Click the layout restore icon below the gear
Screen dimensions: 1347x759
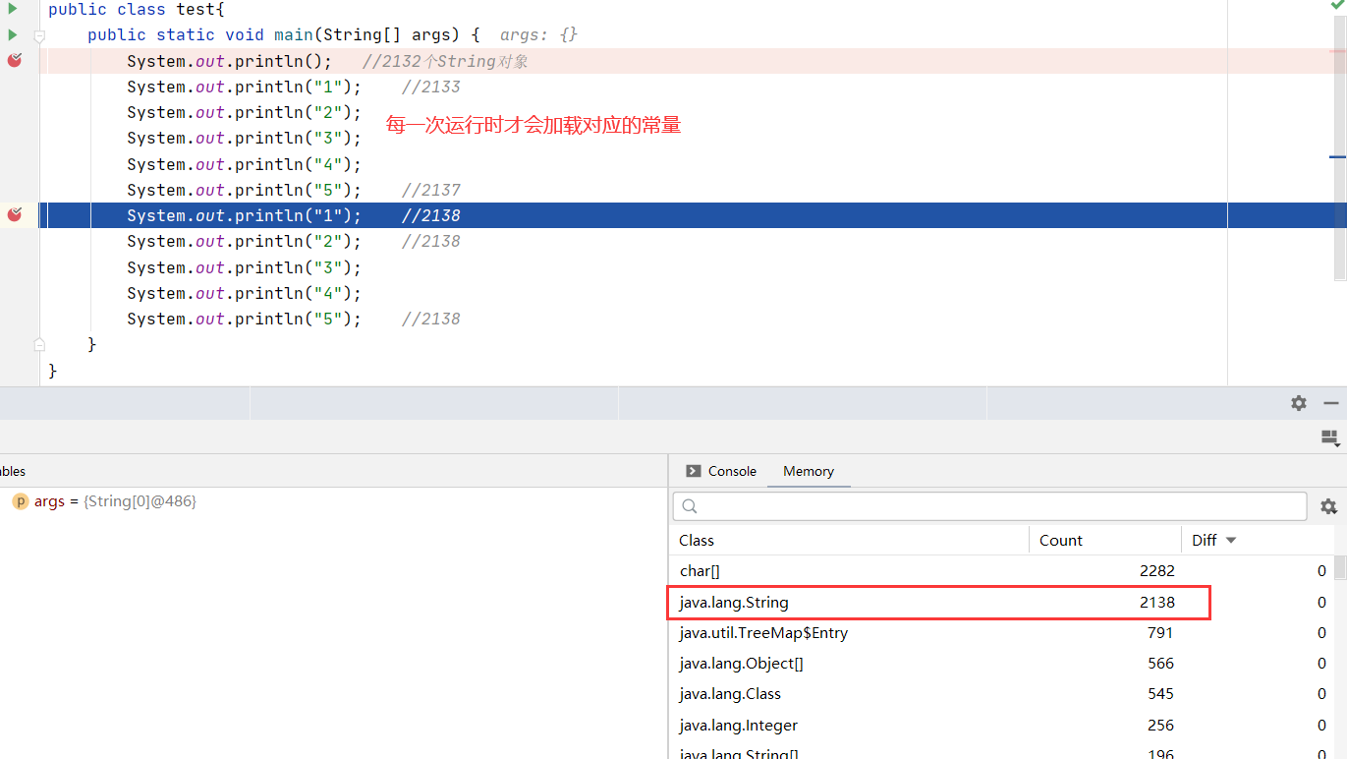click(1330, 438)
